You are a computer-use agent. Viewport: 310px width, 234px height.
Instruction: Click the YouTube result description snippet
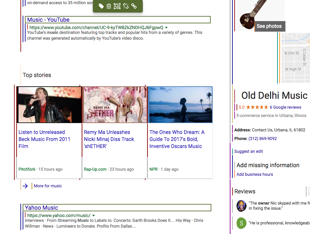click(x=115, y=35)
